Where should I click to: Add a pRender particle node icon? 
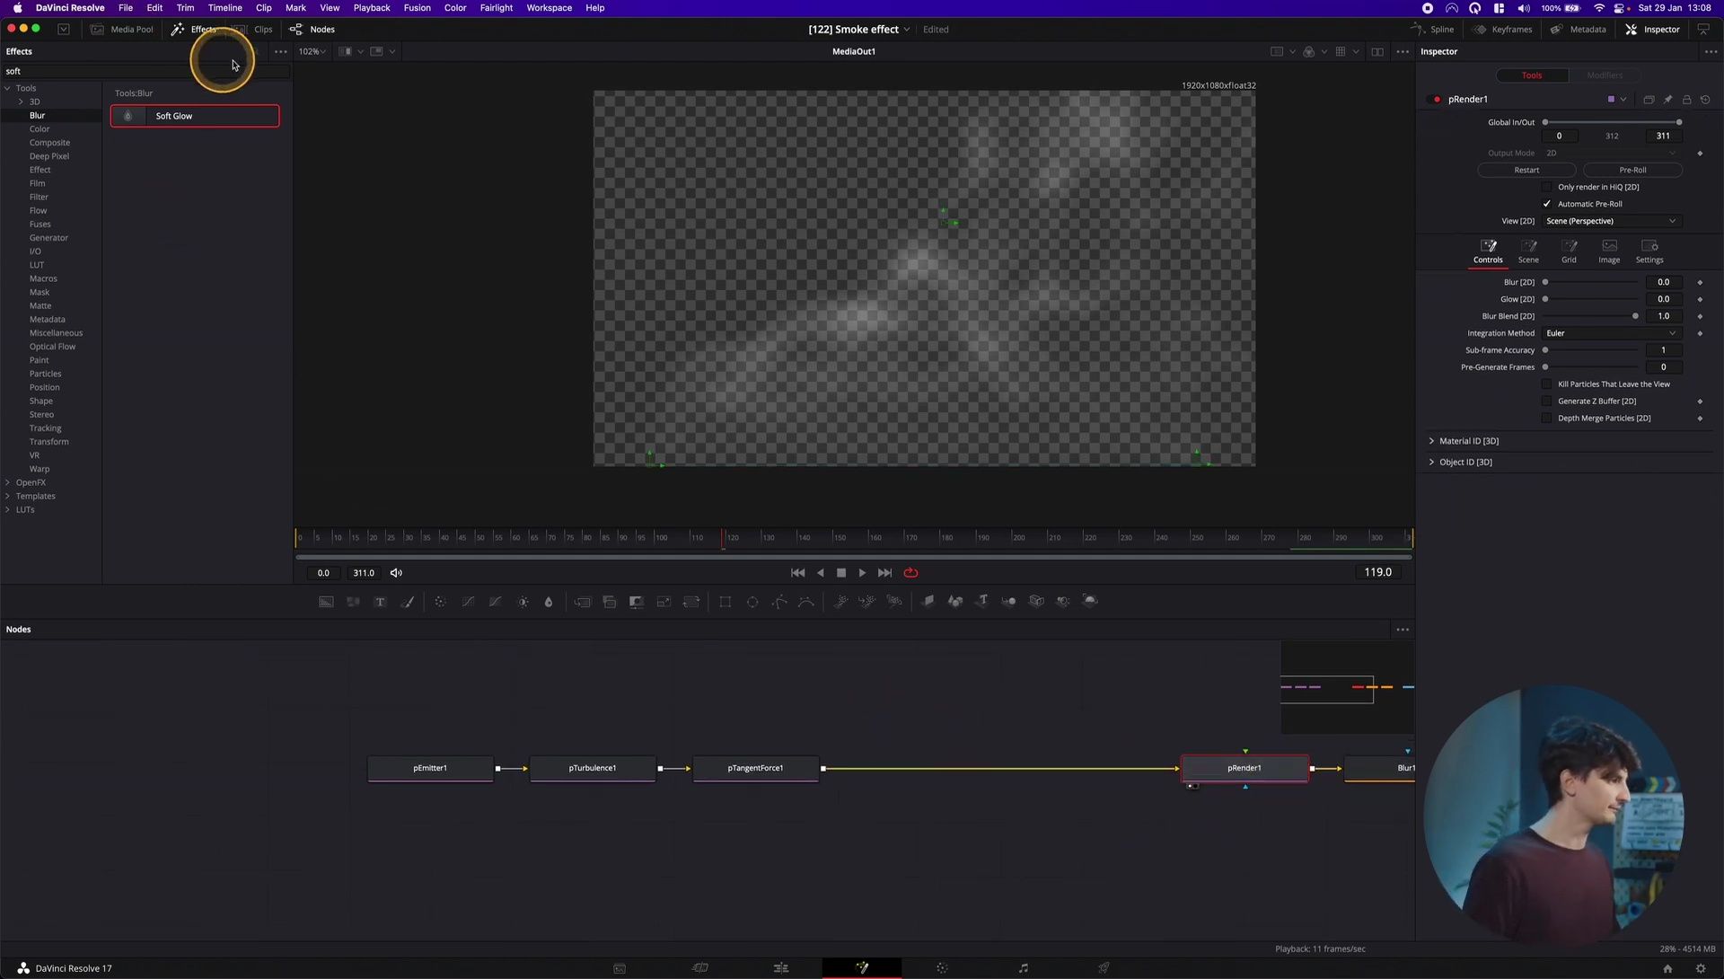(894, 602)
